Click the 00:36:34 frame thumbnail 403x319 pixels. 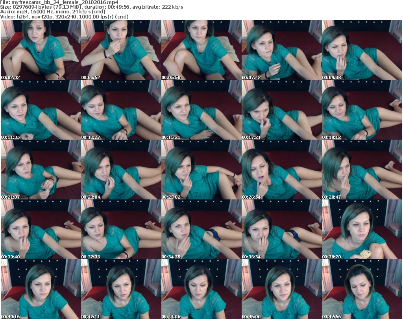282,230
